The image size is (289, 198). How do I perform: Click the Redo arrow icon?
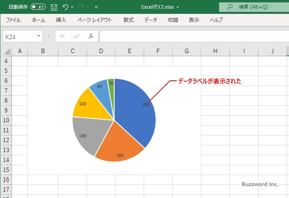81,7
